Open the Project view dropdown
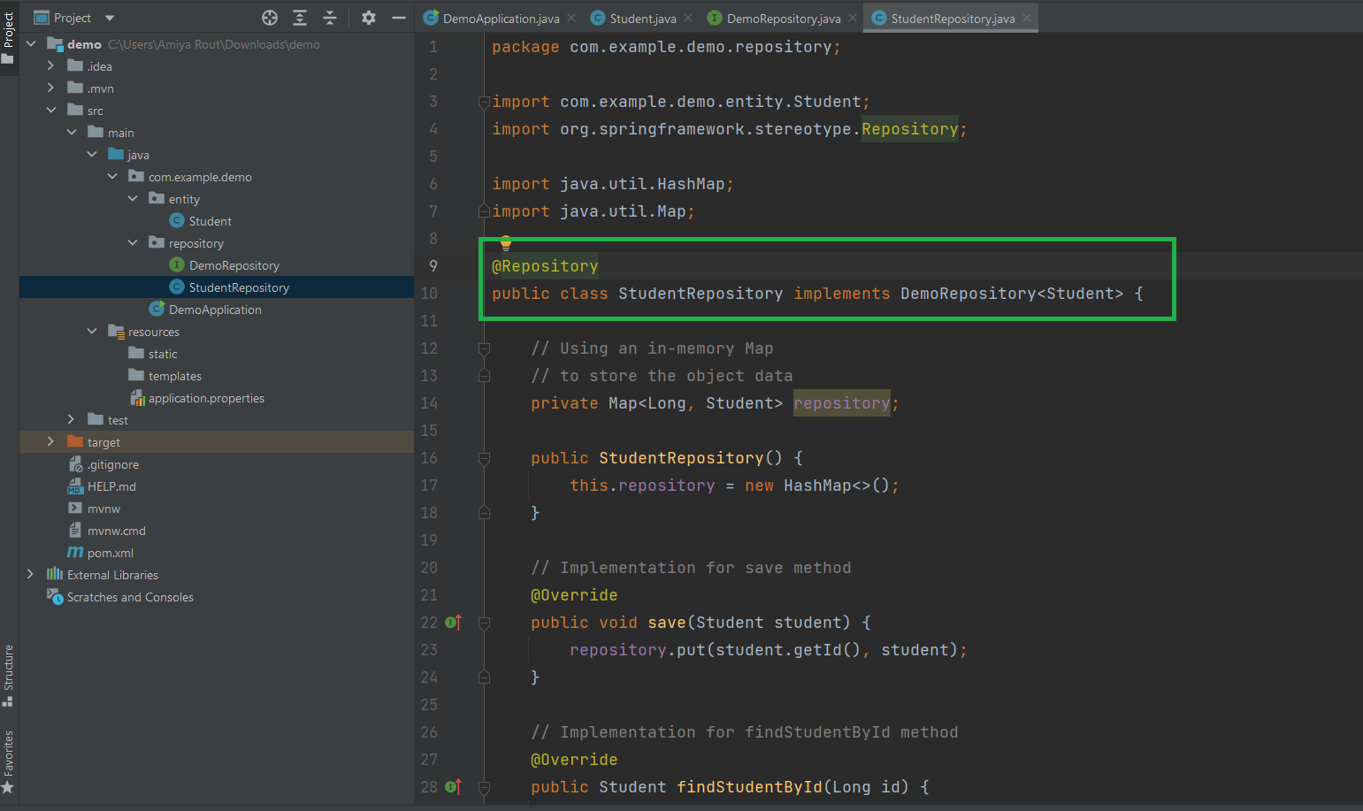Image resolution: width=1363 pixels, height=811 pixels. [x=110, y=18]
